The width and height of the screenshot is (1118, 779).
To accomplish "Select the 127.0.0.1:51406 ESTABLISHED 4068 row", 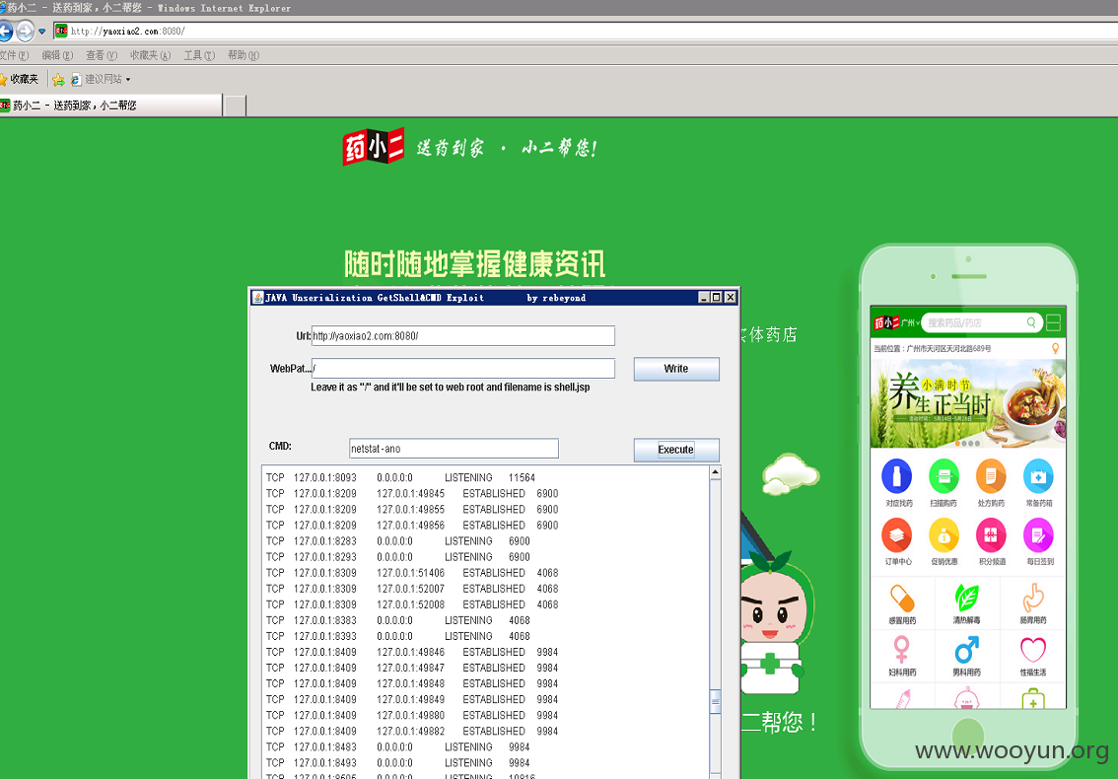I will click(412, 573).
